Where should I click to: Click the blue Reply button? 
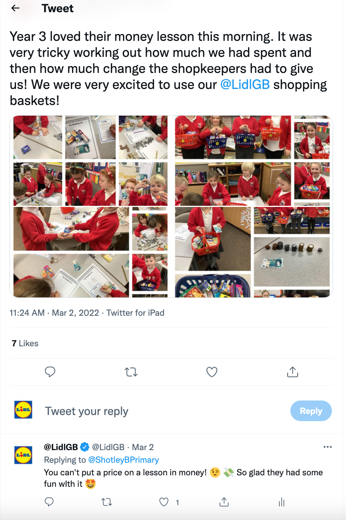point(311,411)
